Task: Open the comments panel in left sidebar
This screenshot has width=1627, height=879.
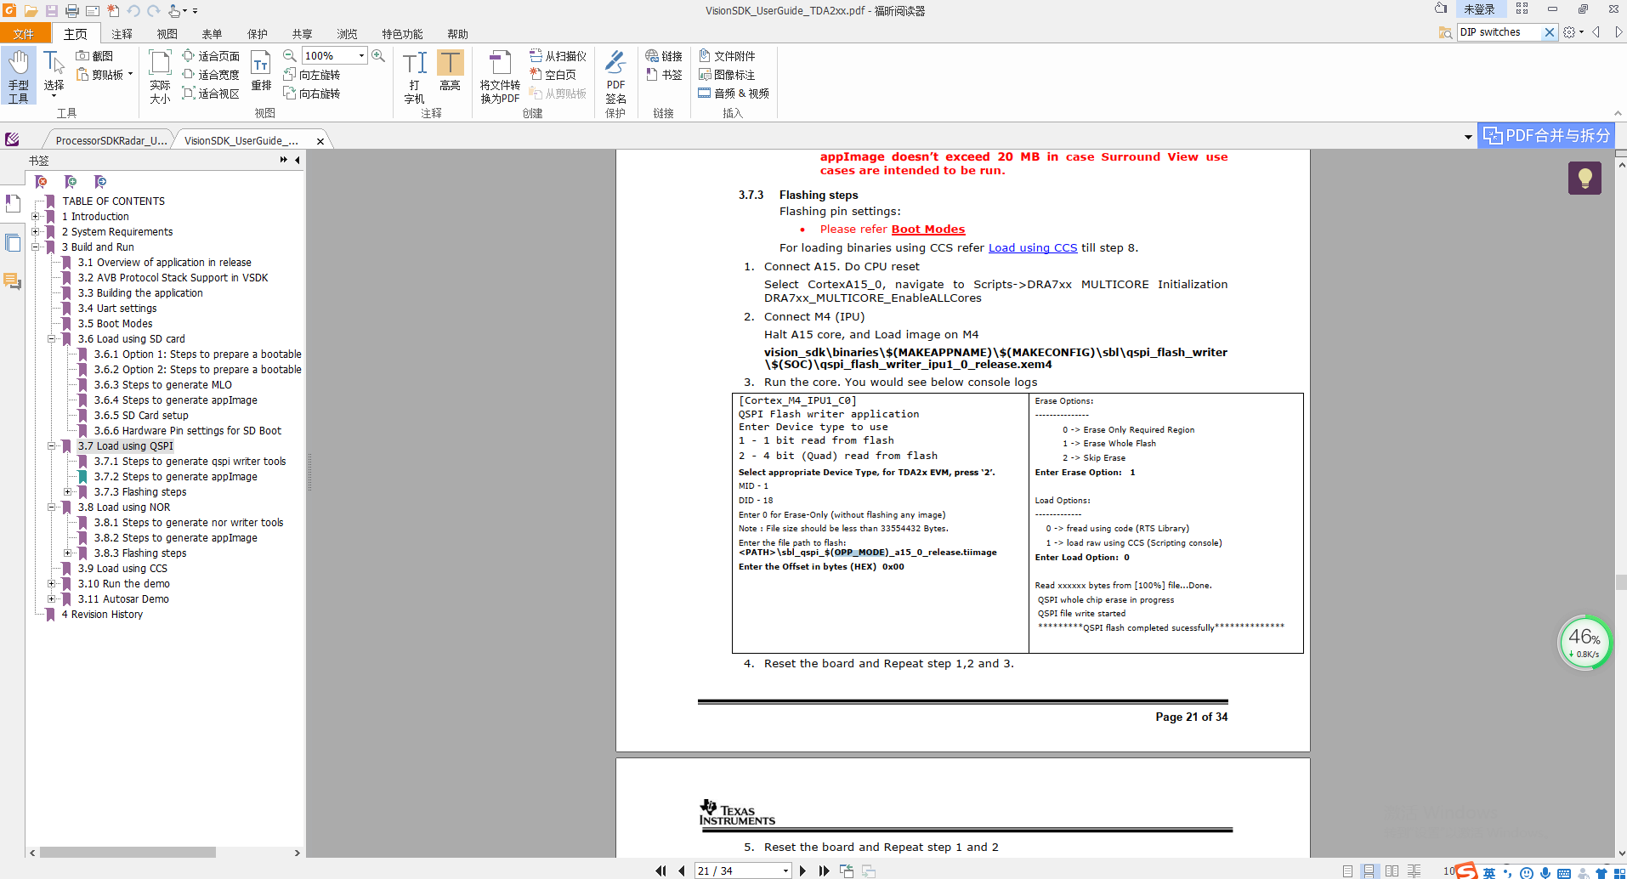Action: pyautogui.click(x=13, y=281)
